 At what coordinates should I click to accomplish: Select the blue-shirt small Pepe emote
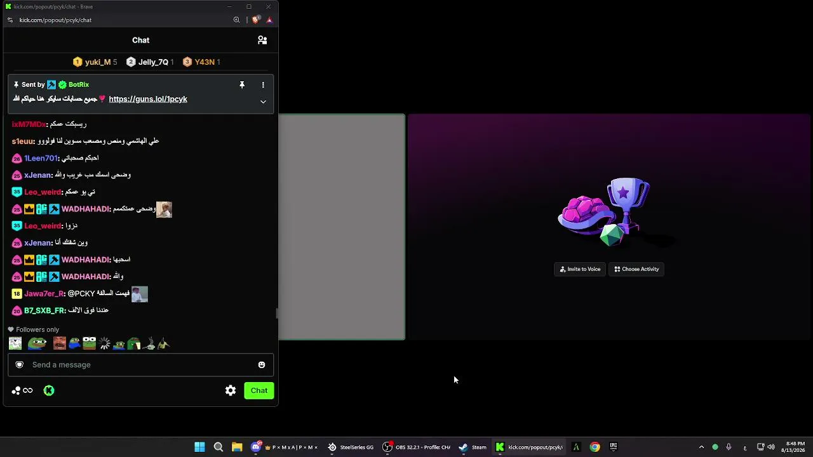tap(74, 343)
